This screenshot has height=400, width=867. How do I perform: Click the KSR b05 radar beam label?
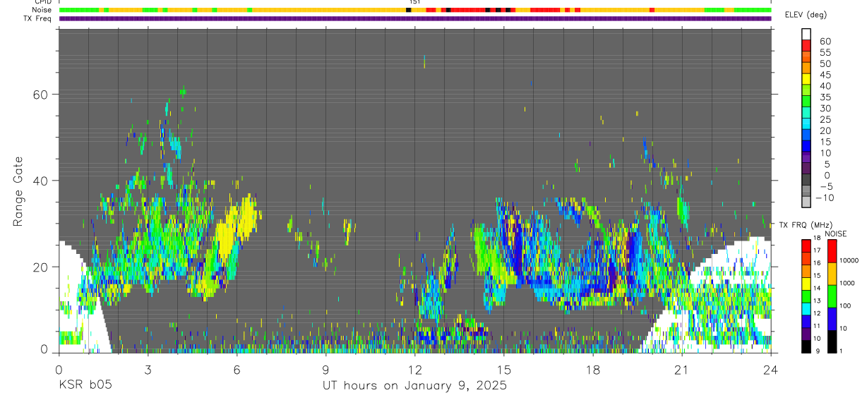pyautogui.click(x=85, y=385)
